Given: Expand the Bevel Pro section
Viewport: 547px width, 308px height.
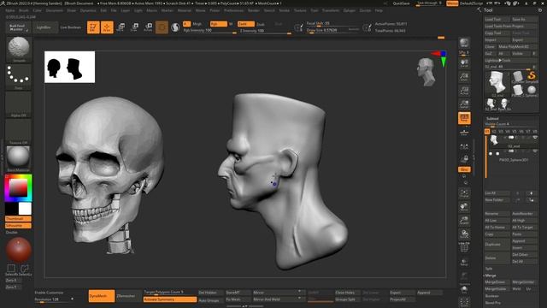Looking at the screenshot, I should 492,302.
